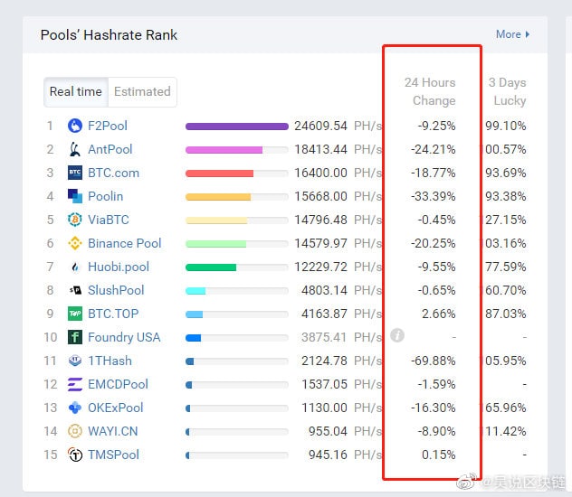Open the More link
The image size is (572, 497).
(x=512, y=34)
